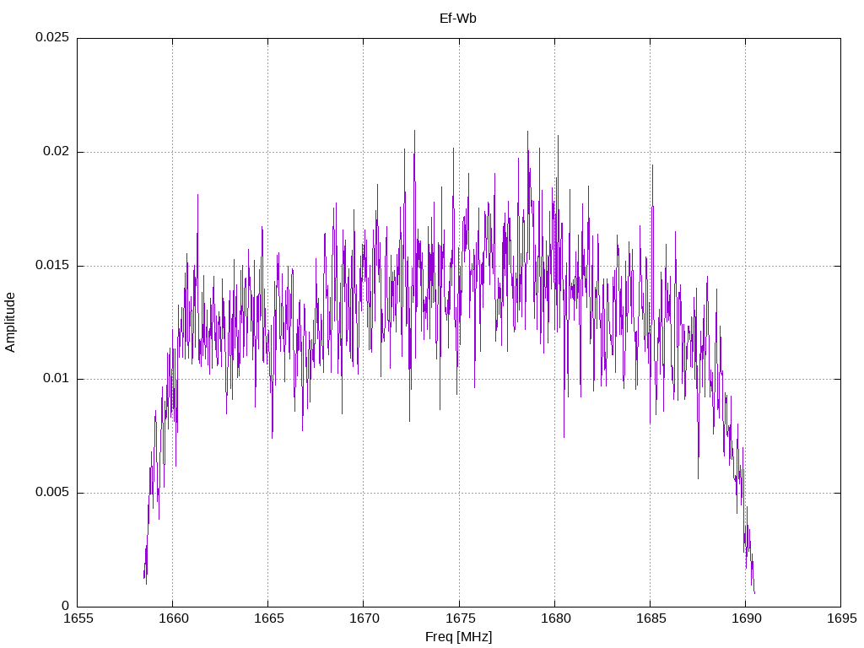
Task: Click the y-axis tick label 0.01
Action: (57, 379)
